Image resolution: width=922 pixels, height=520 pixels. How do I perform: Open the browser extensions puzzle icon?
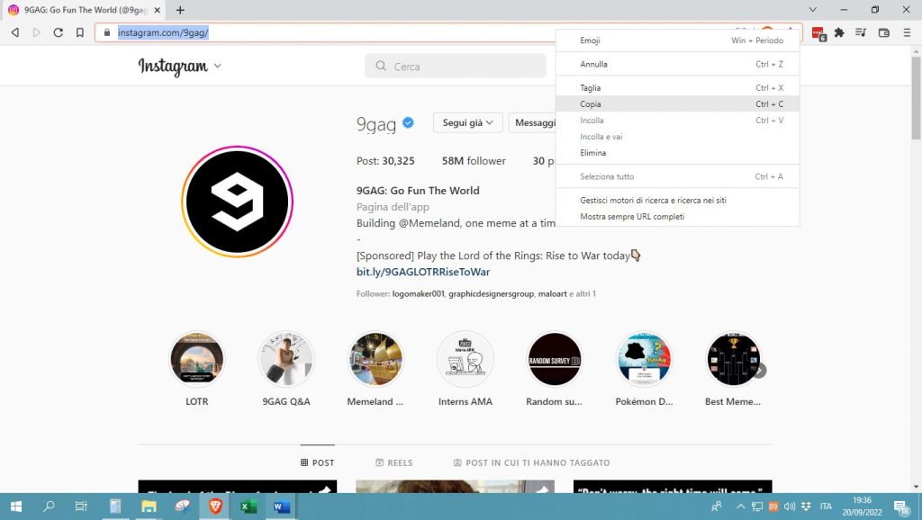click(x=839, y=32)
